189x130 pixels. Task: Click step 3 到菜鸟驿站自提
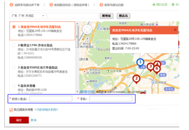[x=111, y=5]
